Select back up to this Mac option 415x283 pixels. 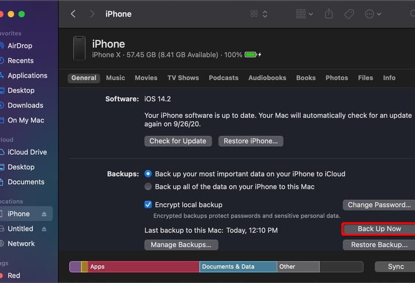(x=148, y=186)
